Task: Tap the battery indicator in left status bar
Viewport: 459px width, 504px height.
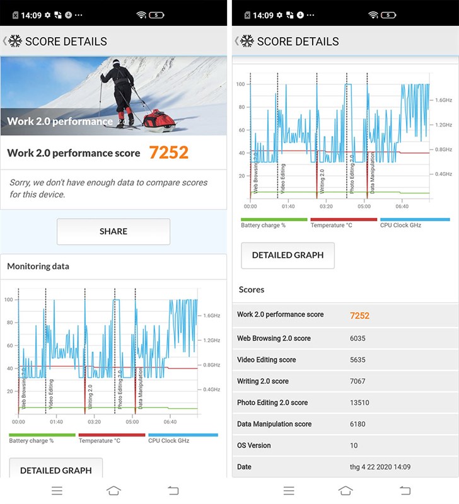Action: pyautogui.click(x=156, y=14)
